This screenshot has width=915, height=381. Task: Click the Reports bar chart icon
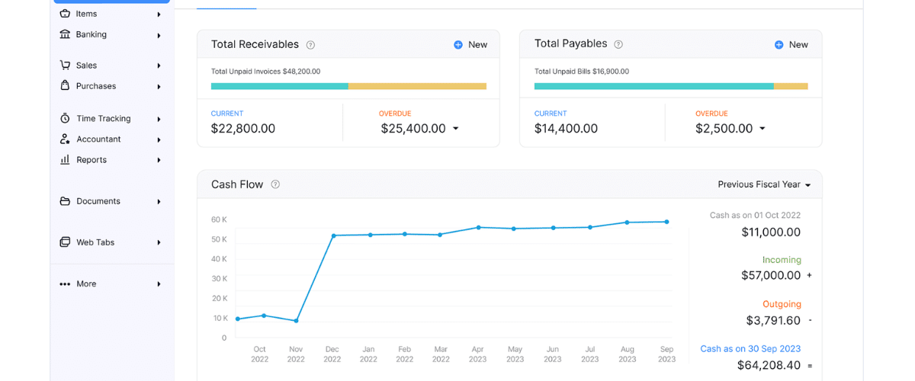[x=65, y=160]
